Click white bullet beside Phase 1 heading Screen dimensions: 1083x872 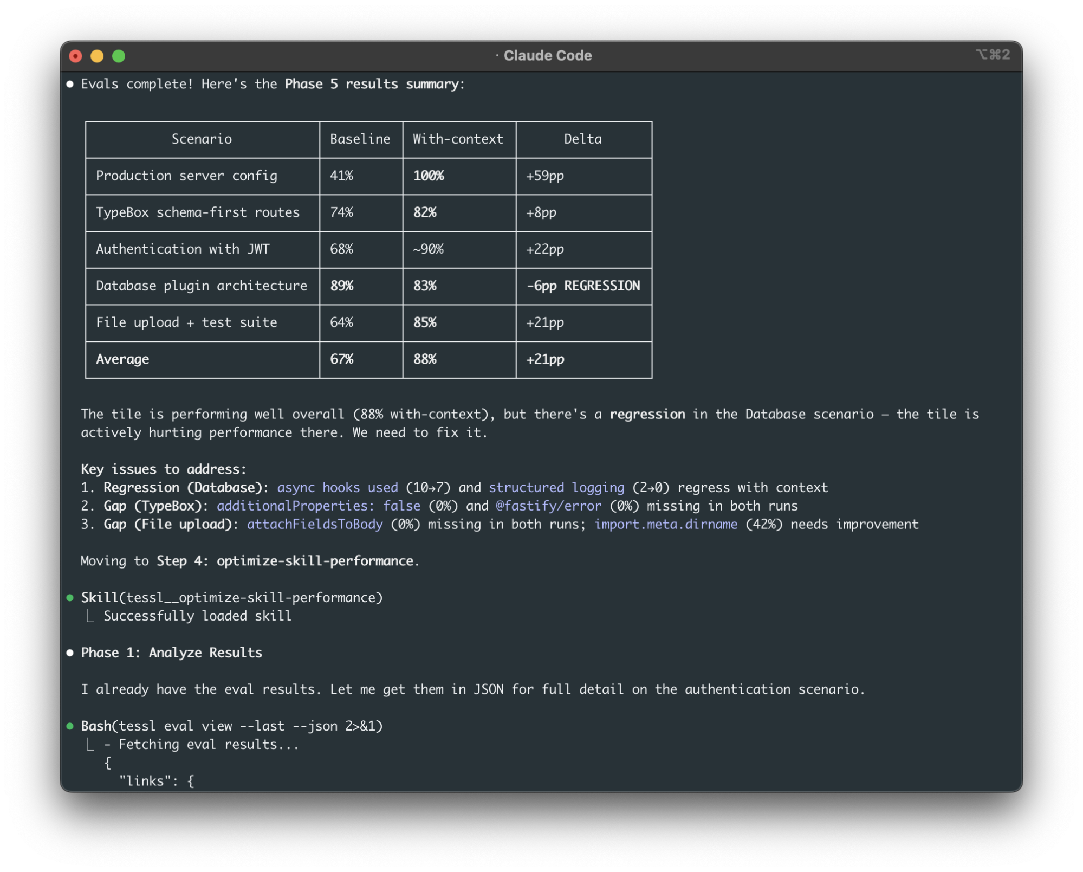pyautogui.click(x=70, y=653)
